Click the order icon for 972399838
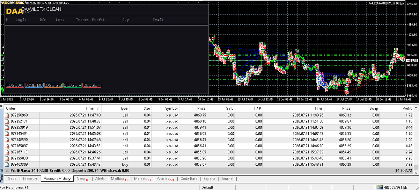The height and width of the screenshot is (190, 419). pos(7,158)
